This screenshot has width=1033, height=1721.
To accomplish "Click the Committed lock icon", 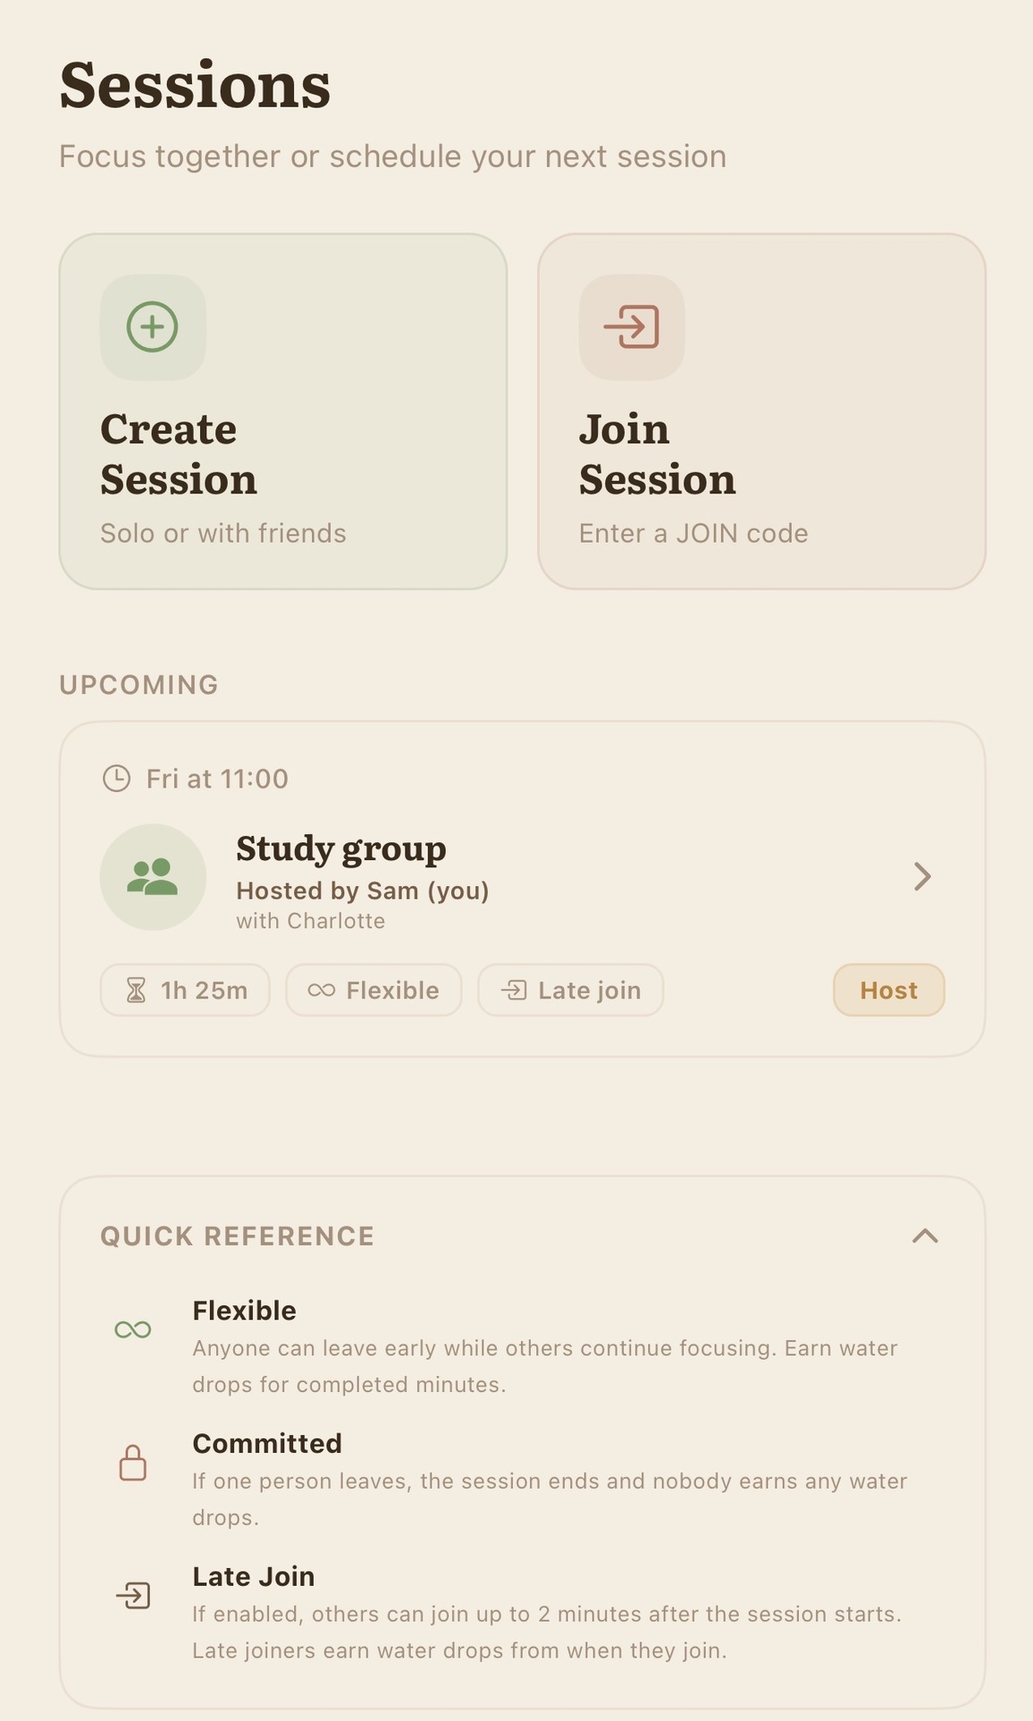I will 133,1464.
